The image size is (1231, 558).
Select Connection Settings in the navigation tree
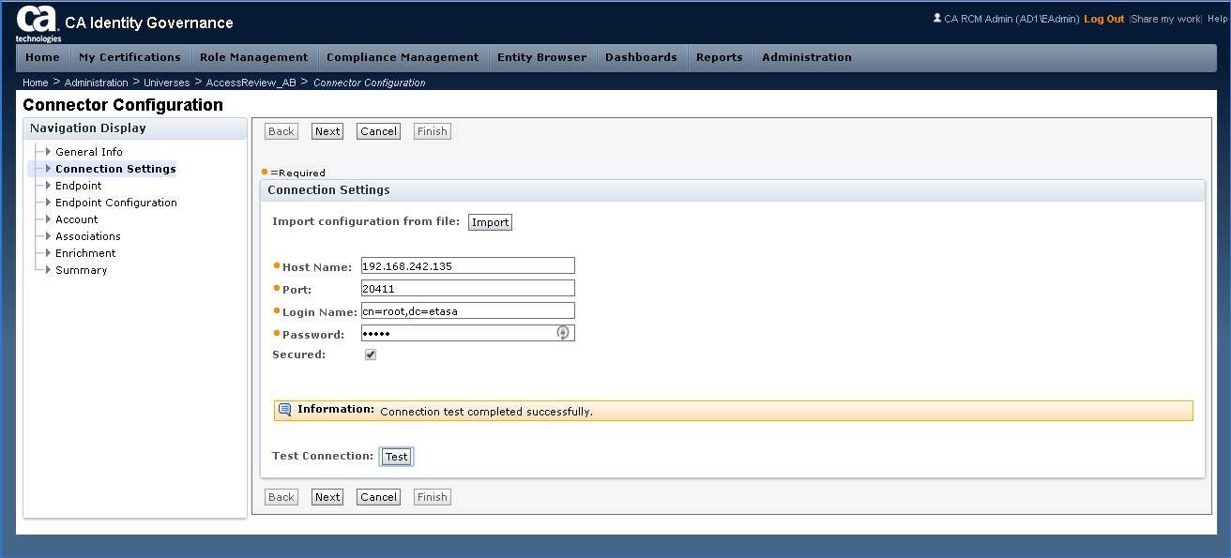coord(115,169)
